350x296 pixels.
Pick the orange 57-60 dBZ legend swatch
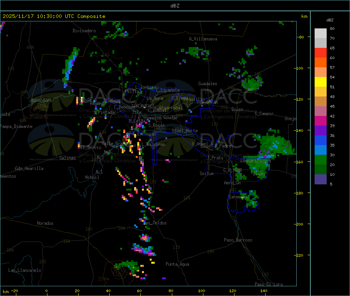(320, 63)
